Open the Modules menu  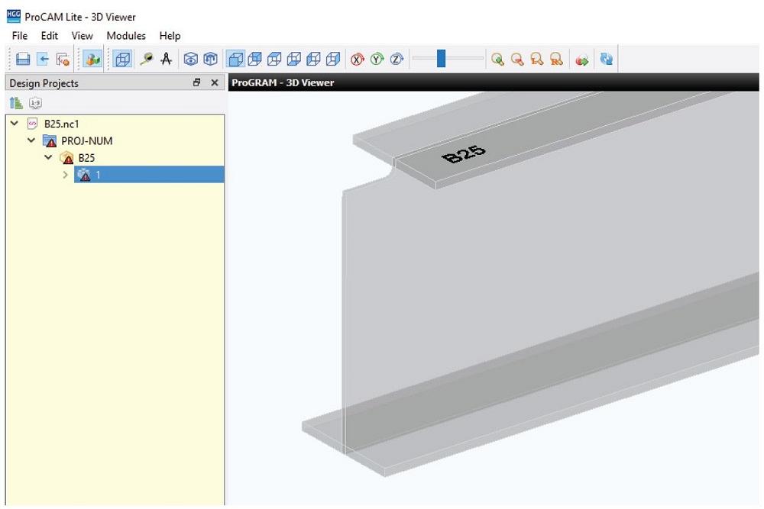126,36
